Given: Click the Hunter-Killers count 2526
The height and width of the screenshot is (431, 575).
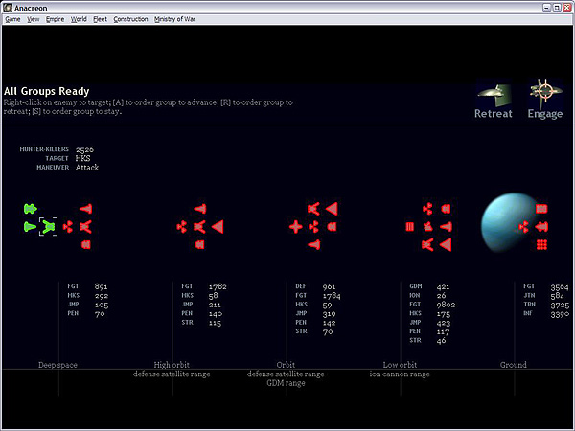Looking at the screenshot, I should pyautogui.click(x=84, y=149).
